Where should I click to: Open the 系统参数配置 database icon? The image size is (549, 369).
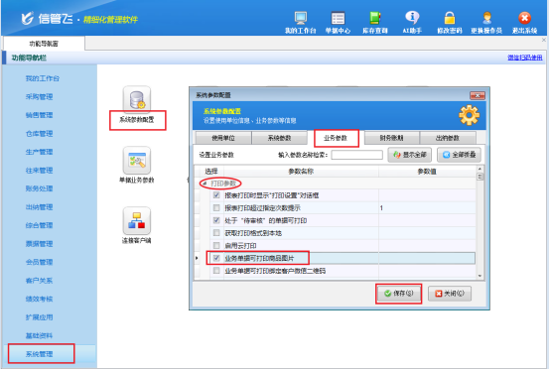pyautogui.click(x=137, y=99)
